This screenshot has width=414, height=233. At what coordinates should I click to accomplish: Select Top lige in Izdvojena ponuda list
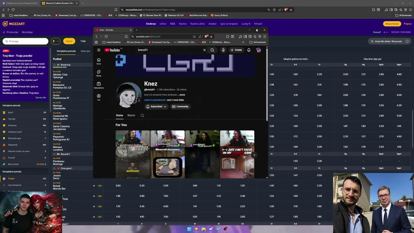25,119
